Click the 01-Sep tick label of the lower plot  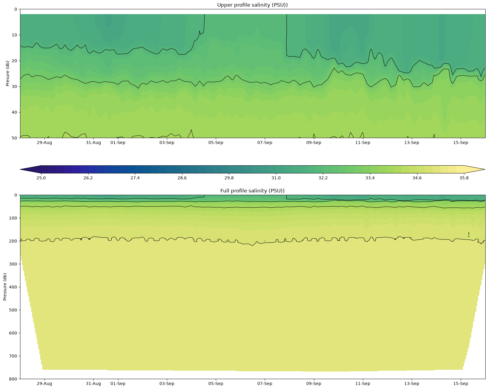click(x=118, y=384)
